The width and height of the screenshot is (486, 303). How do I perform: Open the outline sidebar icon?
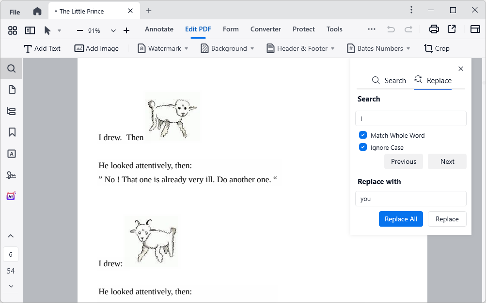(12, 111)
